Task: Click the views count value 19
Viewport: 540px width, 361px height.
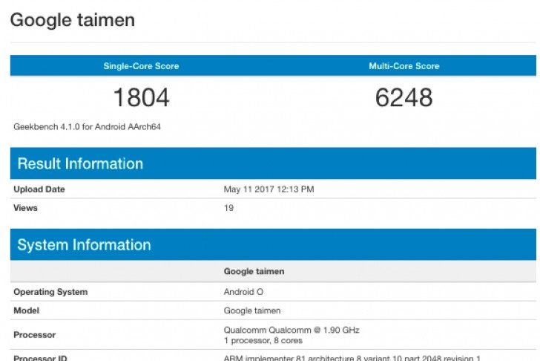Action: tap(228, 208)
